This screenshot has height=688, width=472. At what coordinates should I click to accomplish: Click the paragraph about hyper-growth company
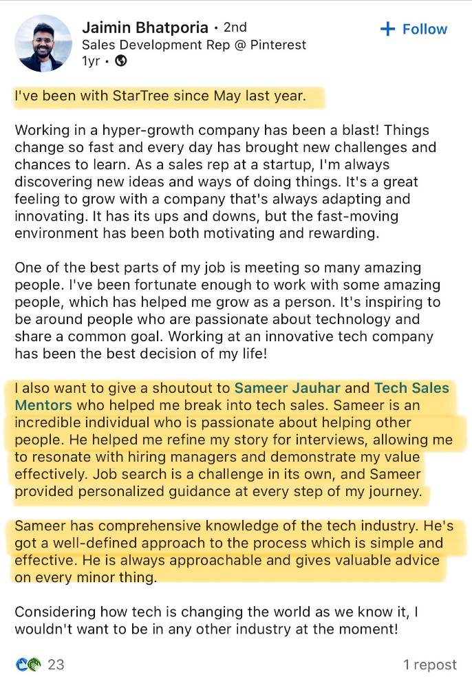[x=226, y=182]
